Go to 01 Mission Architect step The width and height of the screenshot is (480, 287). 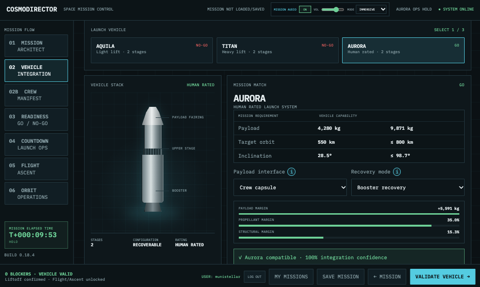tap(36, 46)
